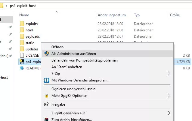The image size is (192, 121).
Task: Sort by the Änderungsdatum column header
Action: [x=112, y=15]
